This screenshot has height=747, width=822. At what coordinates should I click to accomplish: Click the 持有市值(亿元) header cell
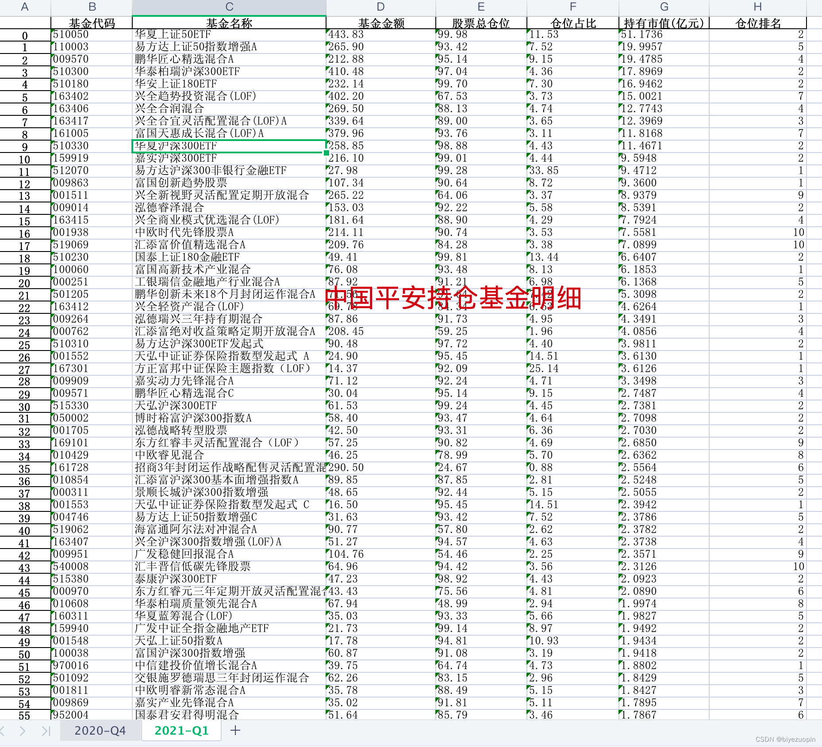click(x=664, y=23)
